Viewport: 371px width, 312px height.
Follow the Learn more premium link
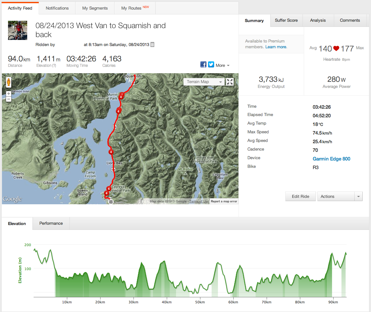pos(276,47)
